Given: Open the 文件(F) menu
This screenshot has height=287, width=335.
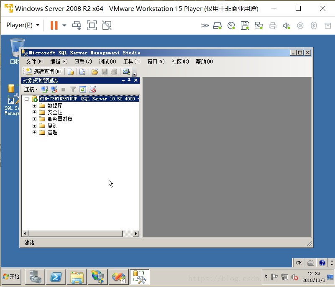Looking at the screenshot, I should (x=35, y=61).
